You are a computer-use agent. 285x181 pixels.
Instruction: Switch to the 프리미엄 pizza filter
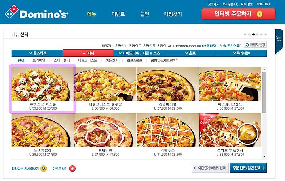[39, 60]
